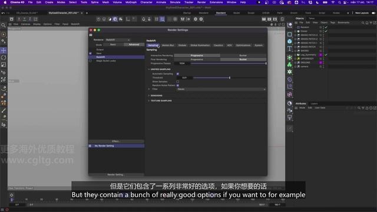Click the search icon in Attributes panel
The image size is (377, 212).
click(359, 108)
